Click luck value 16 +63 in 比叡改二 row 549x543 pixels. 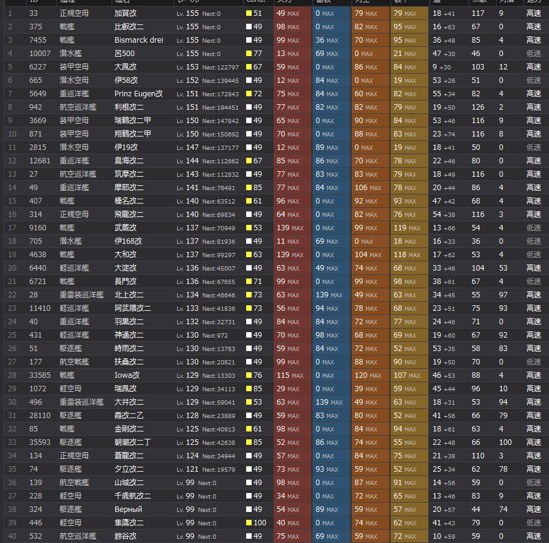click(x=444, y=27)
